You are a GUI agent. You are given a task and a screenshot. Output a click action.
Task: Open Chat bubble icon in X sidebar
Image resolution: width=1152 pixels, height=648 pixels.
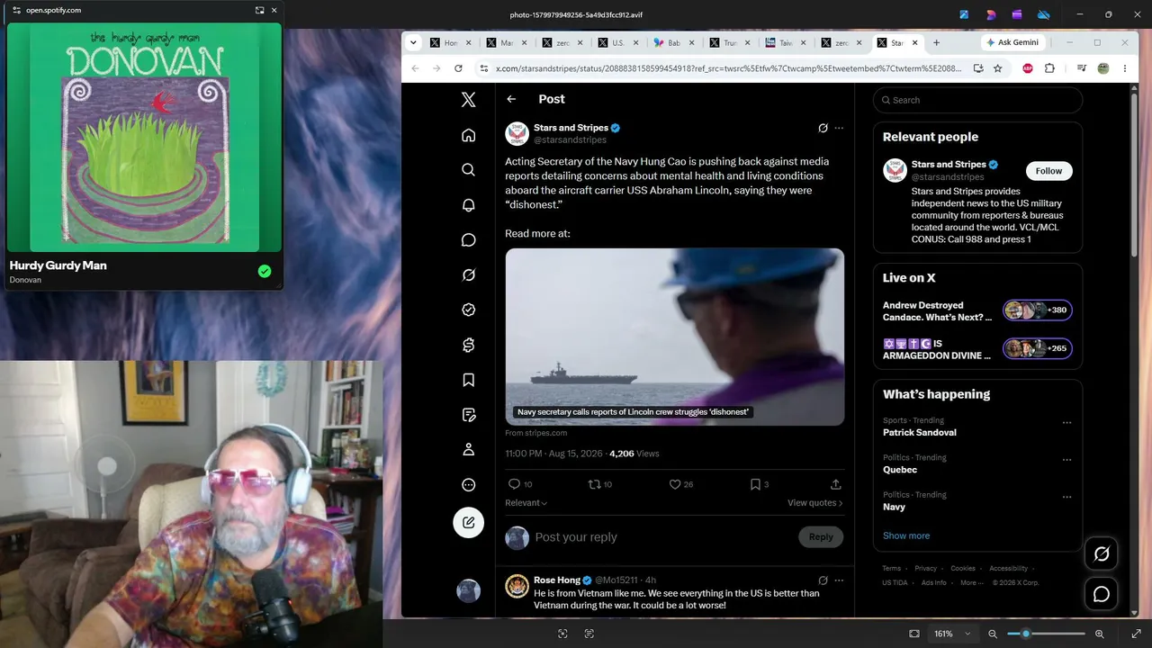(468, 240)
